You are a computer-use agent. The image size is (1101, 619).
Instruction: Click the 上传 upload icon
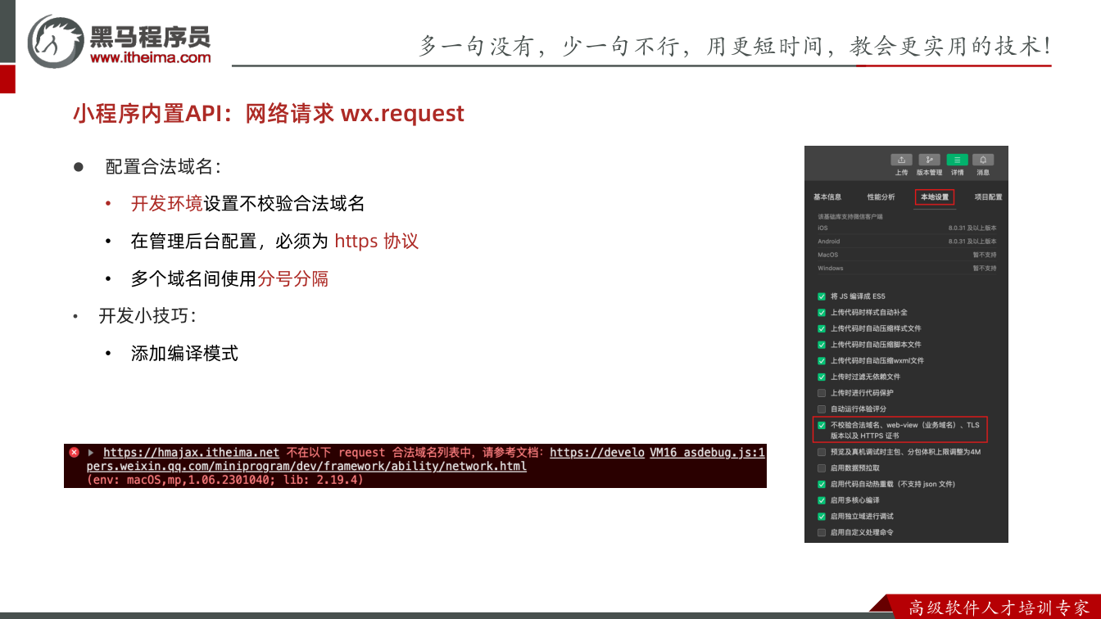click(901, 160)
